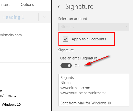Click the Apply to all accounts label
Viewport: 133px width, 111px height.
(x=89, y=39)
